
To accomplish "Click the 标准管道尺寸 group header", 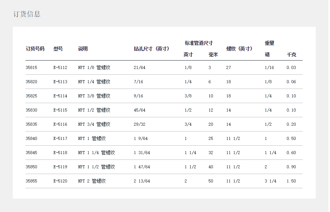I will click(199, 43).
